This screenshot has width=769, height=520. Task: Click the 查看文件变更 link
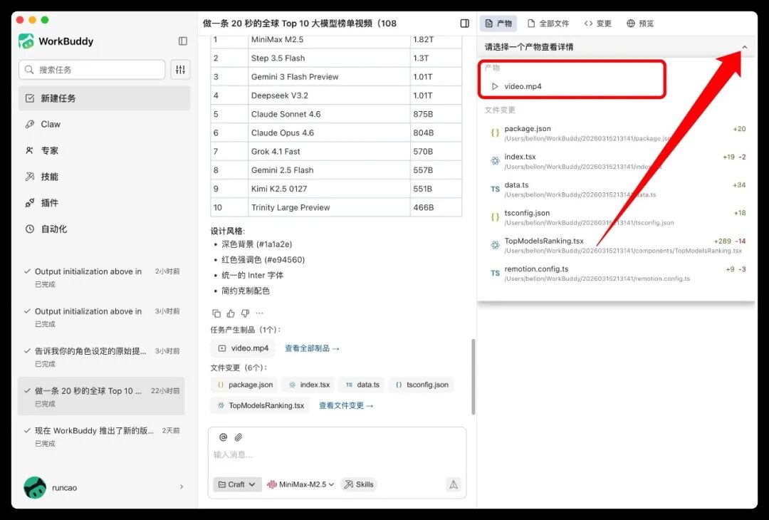346,406
